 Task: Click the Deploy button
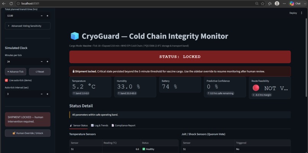coord(293,13)
